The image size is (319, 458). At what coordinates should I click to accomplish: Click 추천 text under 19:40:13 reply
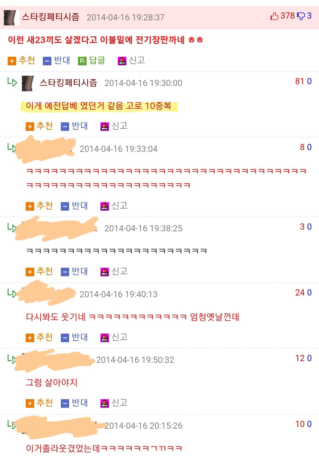click(x=45, y=337)
